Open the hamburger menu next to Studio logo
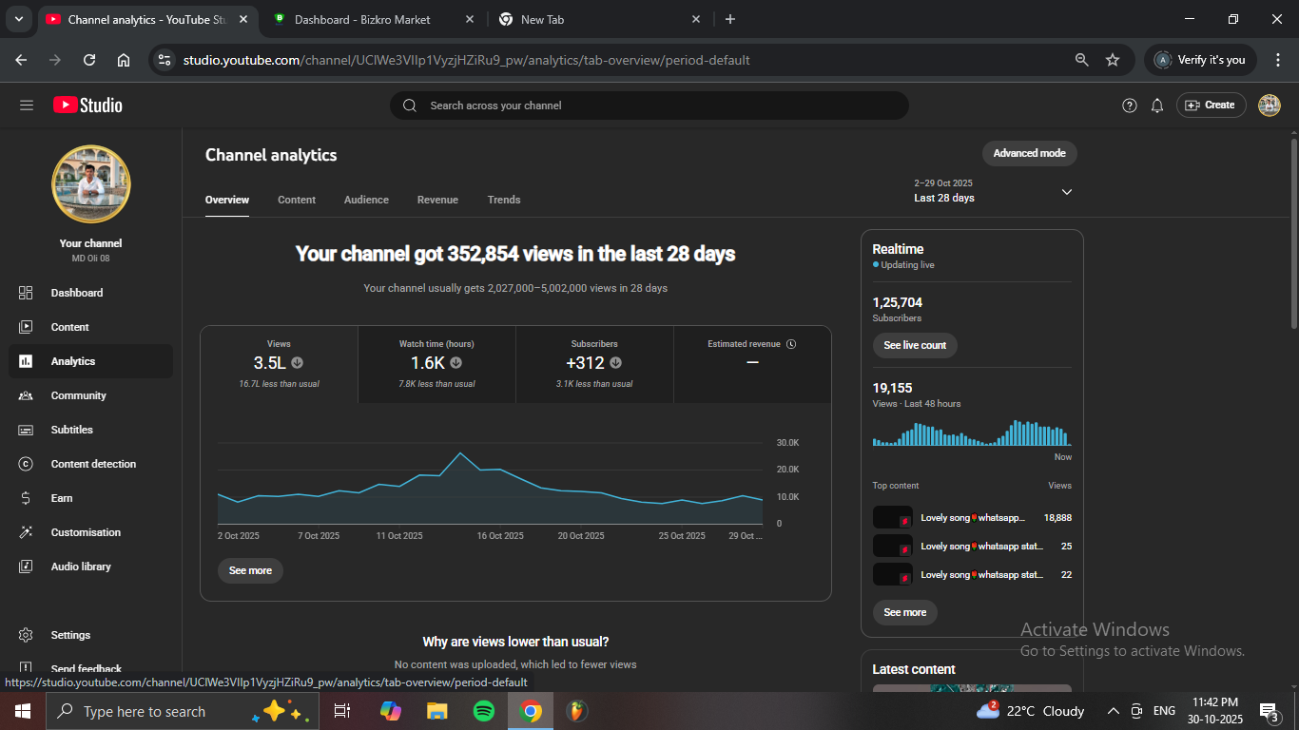Image resolution: width=1299 pixels, height=730 pixels. [27, 106]
